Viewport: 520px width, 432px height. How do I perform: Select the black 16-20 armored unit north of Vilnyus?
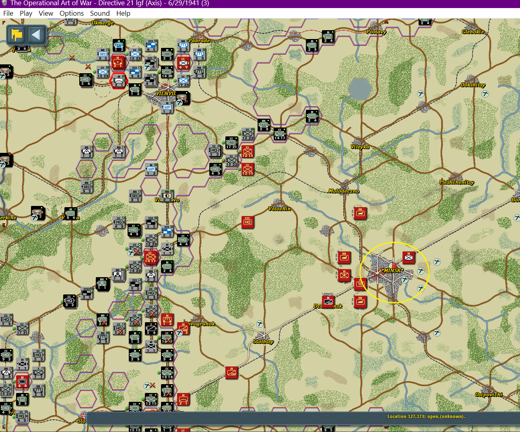tap(167, 72)
